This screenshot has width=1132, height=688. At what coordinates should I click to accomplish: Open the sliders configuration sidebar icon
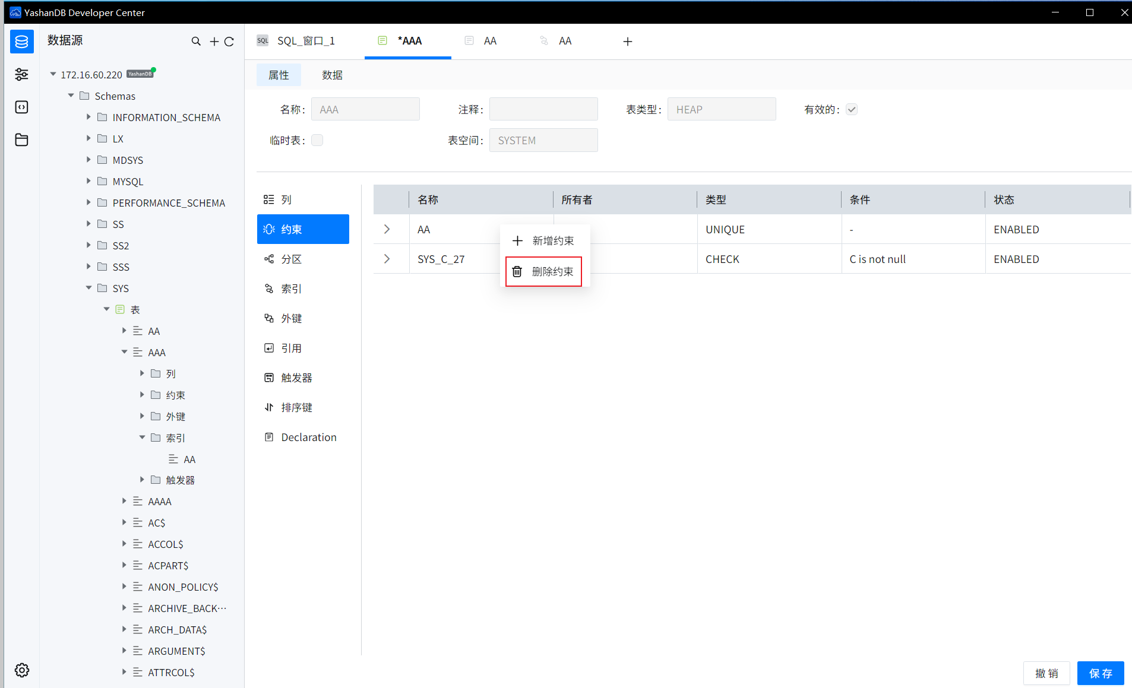pyautogui.click(x=22, y=74)
